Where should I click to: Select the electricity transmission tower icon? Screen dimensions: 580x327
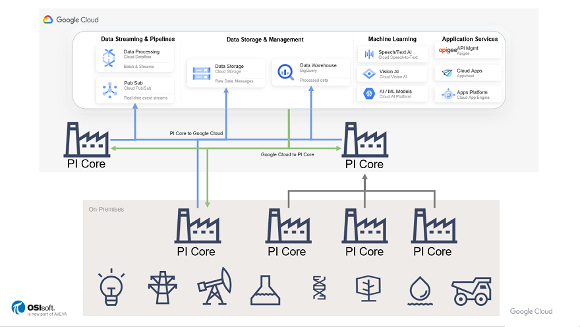158,288
